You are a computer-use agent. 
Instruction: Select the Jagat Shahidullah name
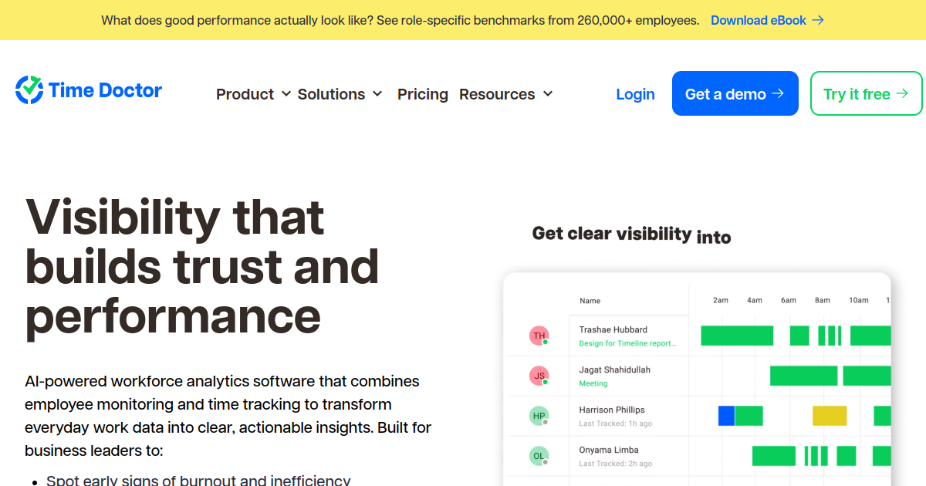tap(615, 370)
